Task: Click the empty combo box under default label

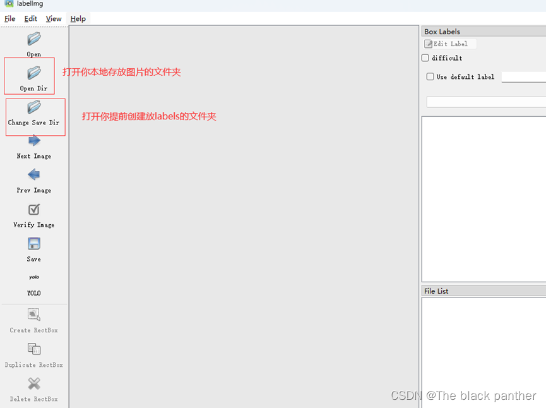Action: pos(486,102)
